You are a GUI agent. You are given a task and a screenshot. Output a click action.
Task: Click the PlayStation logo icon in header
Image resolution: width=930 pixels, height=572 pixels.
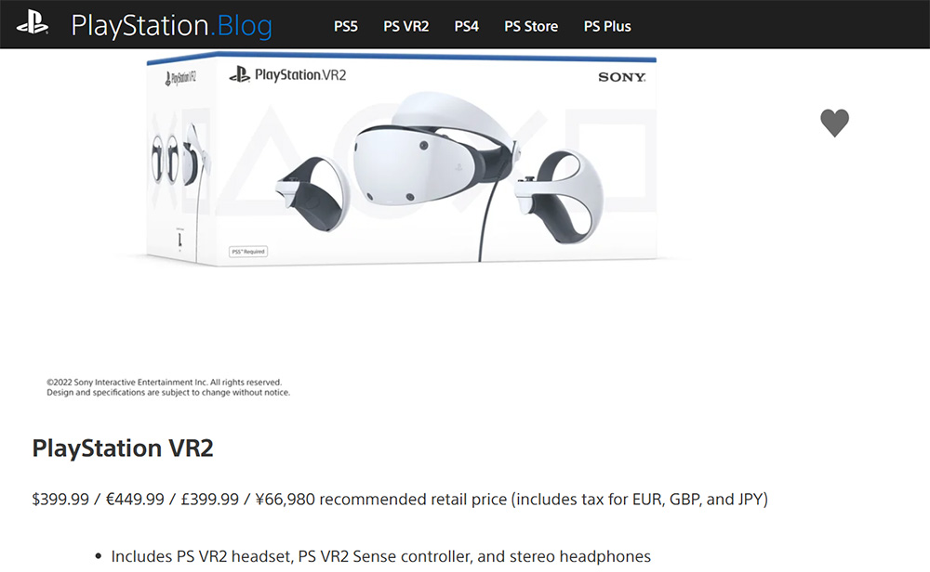[32, 24]
